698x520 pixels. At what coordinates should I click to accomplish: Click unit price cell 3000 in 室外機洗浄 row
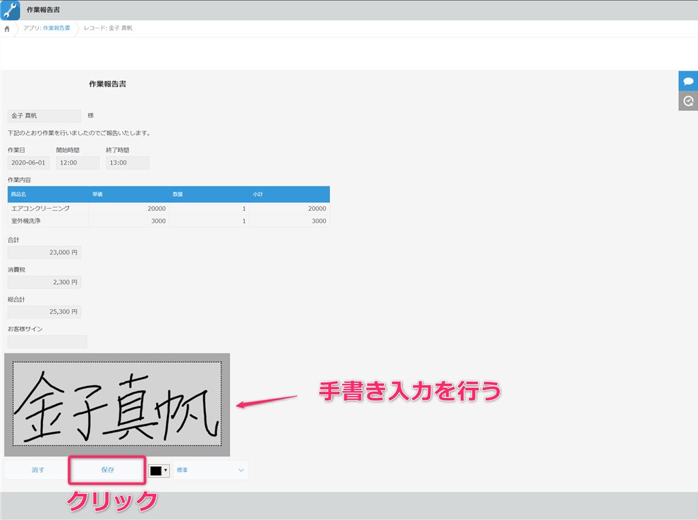[129, 221]
